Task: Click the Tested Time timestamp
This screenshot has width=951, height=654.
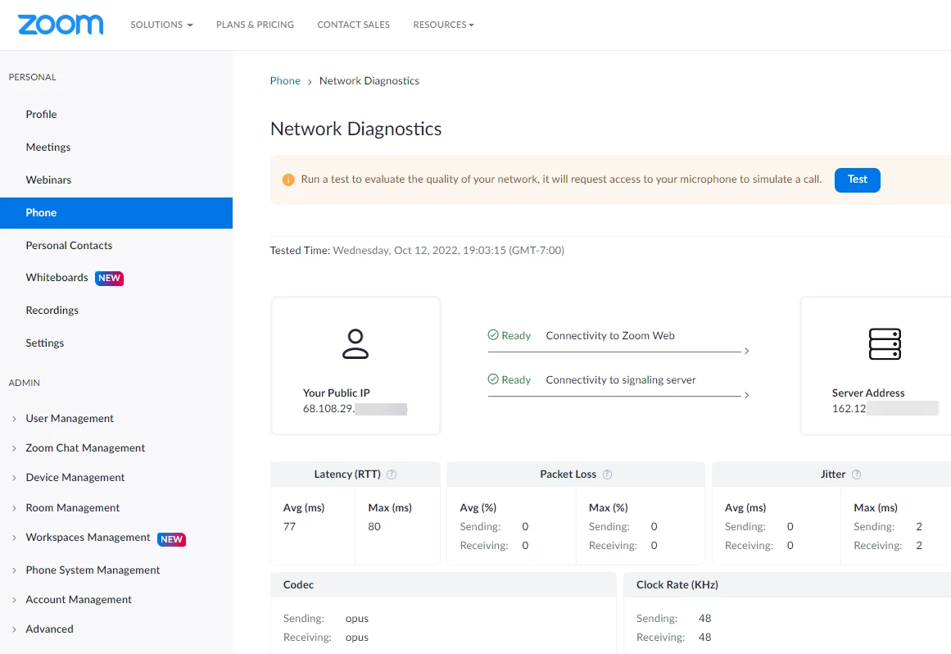Action: (448, 250)
